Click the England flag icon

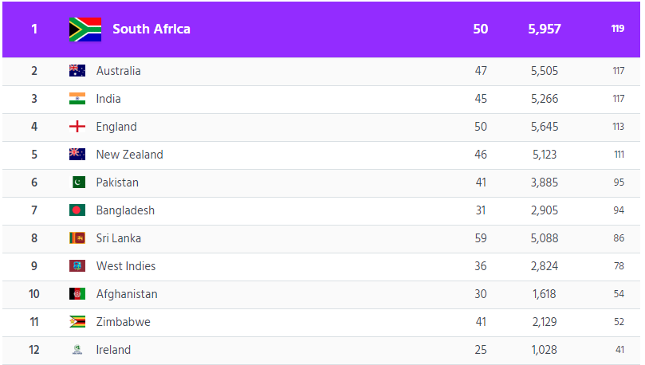click(77, 127)
